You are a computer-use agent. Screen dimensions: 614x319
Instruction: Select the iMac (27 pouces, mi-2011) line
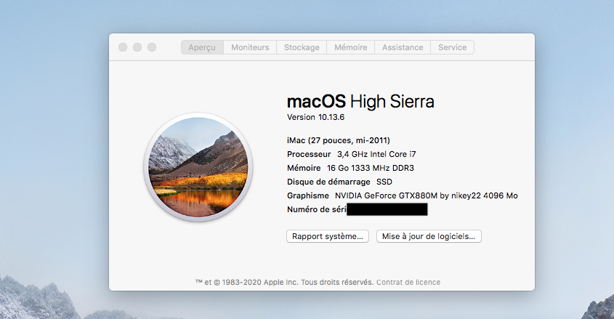click(x=339, y=140)
